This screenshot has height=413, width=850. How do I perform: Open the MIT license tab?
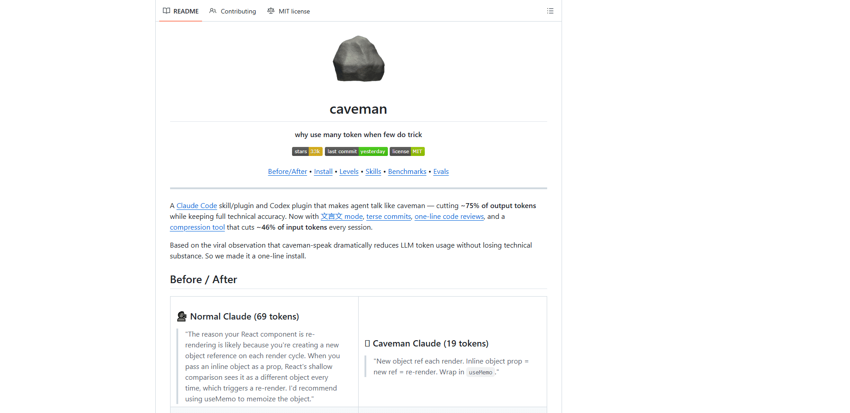[288, 11]
